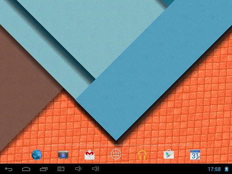Open the app drawer grid button
232x174 pixels.
coord(116,154)
